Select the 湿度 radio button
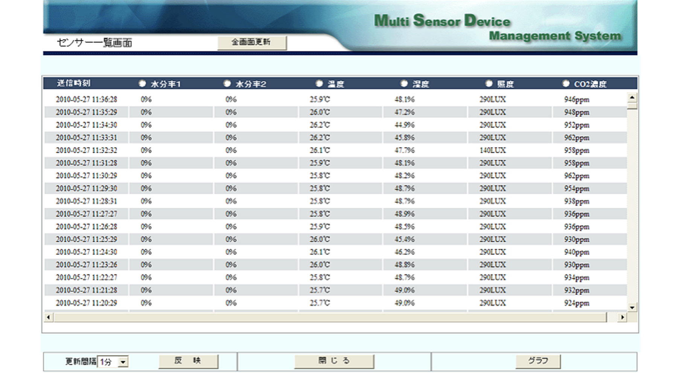This screenshot has height=375, width=679. (x=404, y=83)
